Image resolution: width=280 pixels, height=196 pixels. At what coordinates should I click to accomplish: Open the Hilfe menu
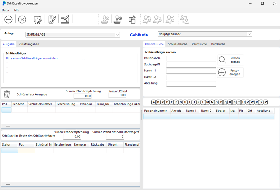pos(16,10)
